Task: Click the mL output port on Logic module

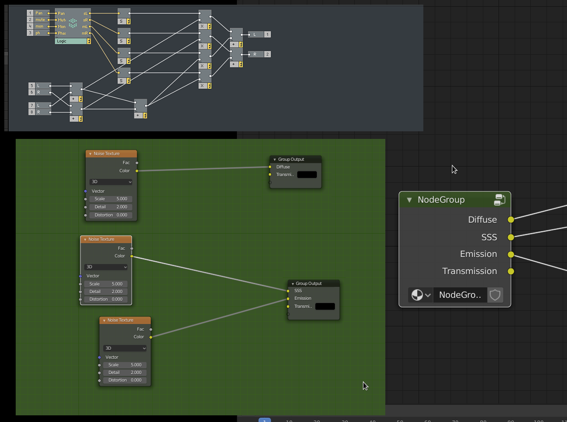Action: click(x=89, y=26)
